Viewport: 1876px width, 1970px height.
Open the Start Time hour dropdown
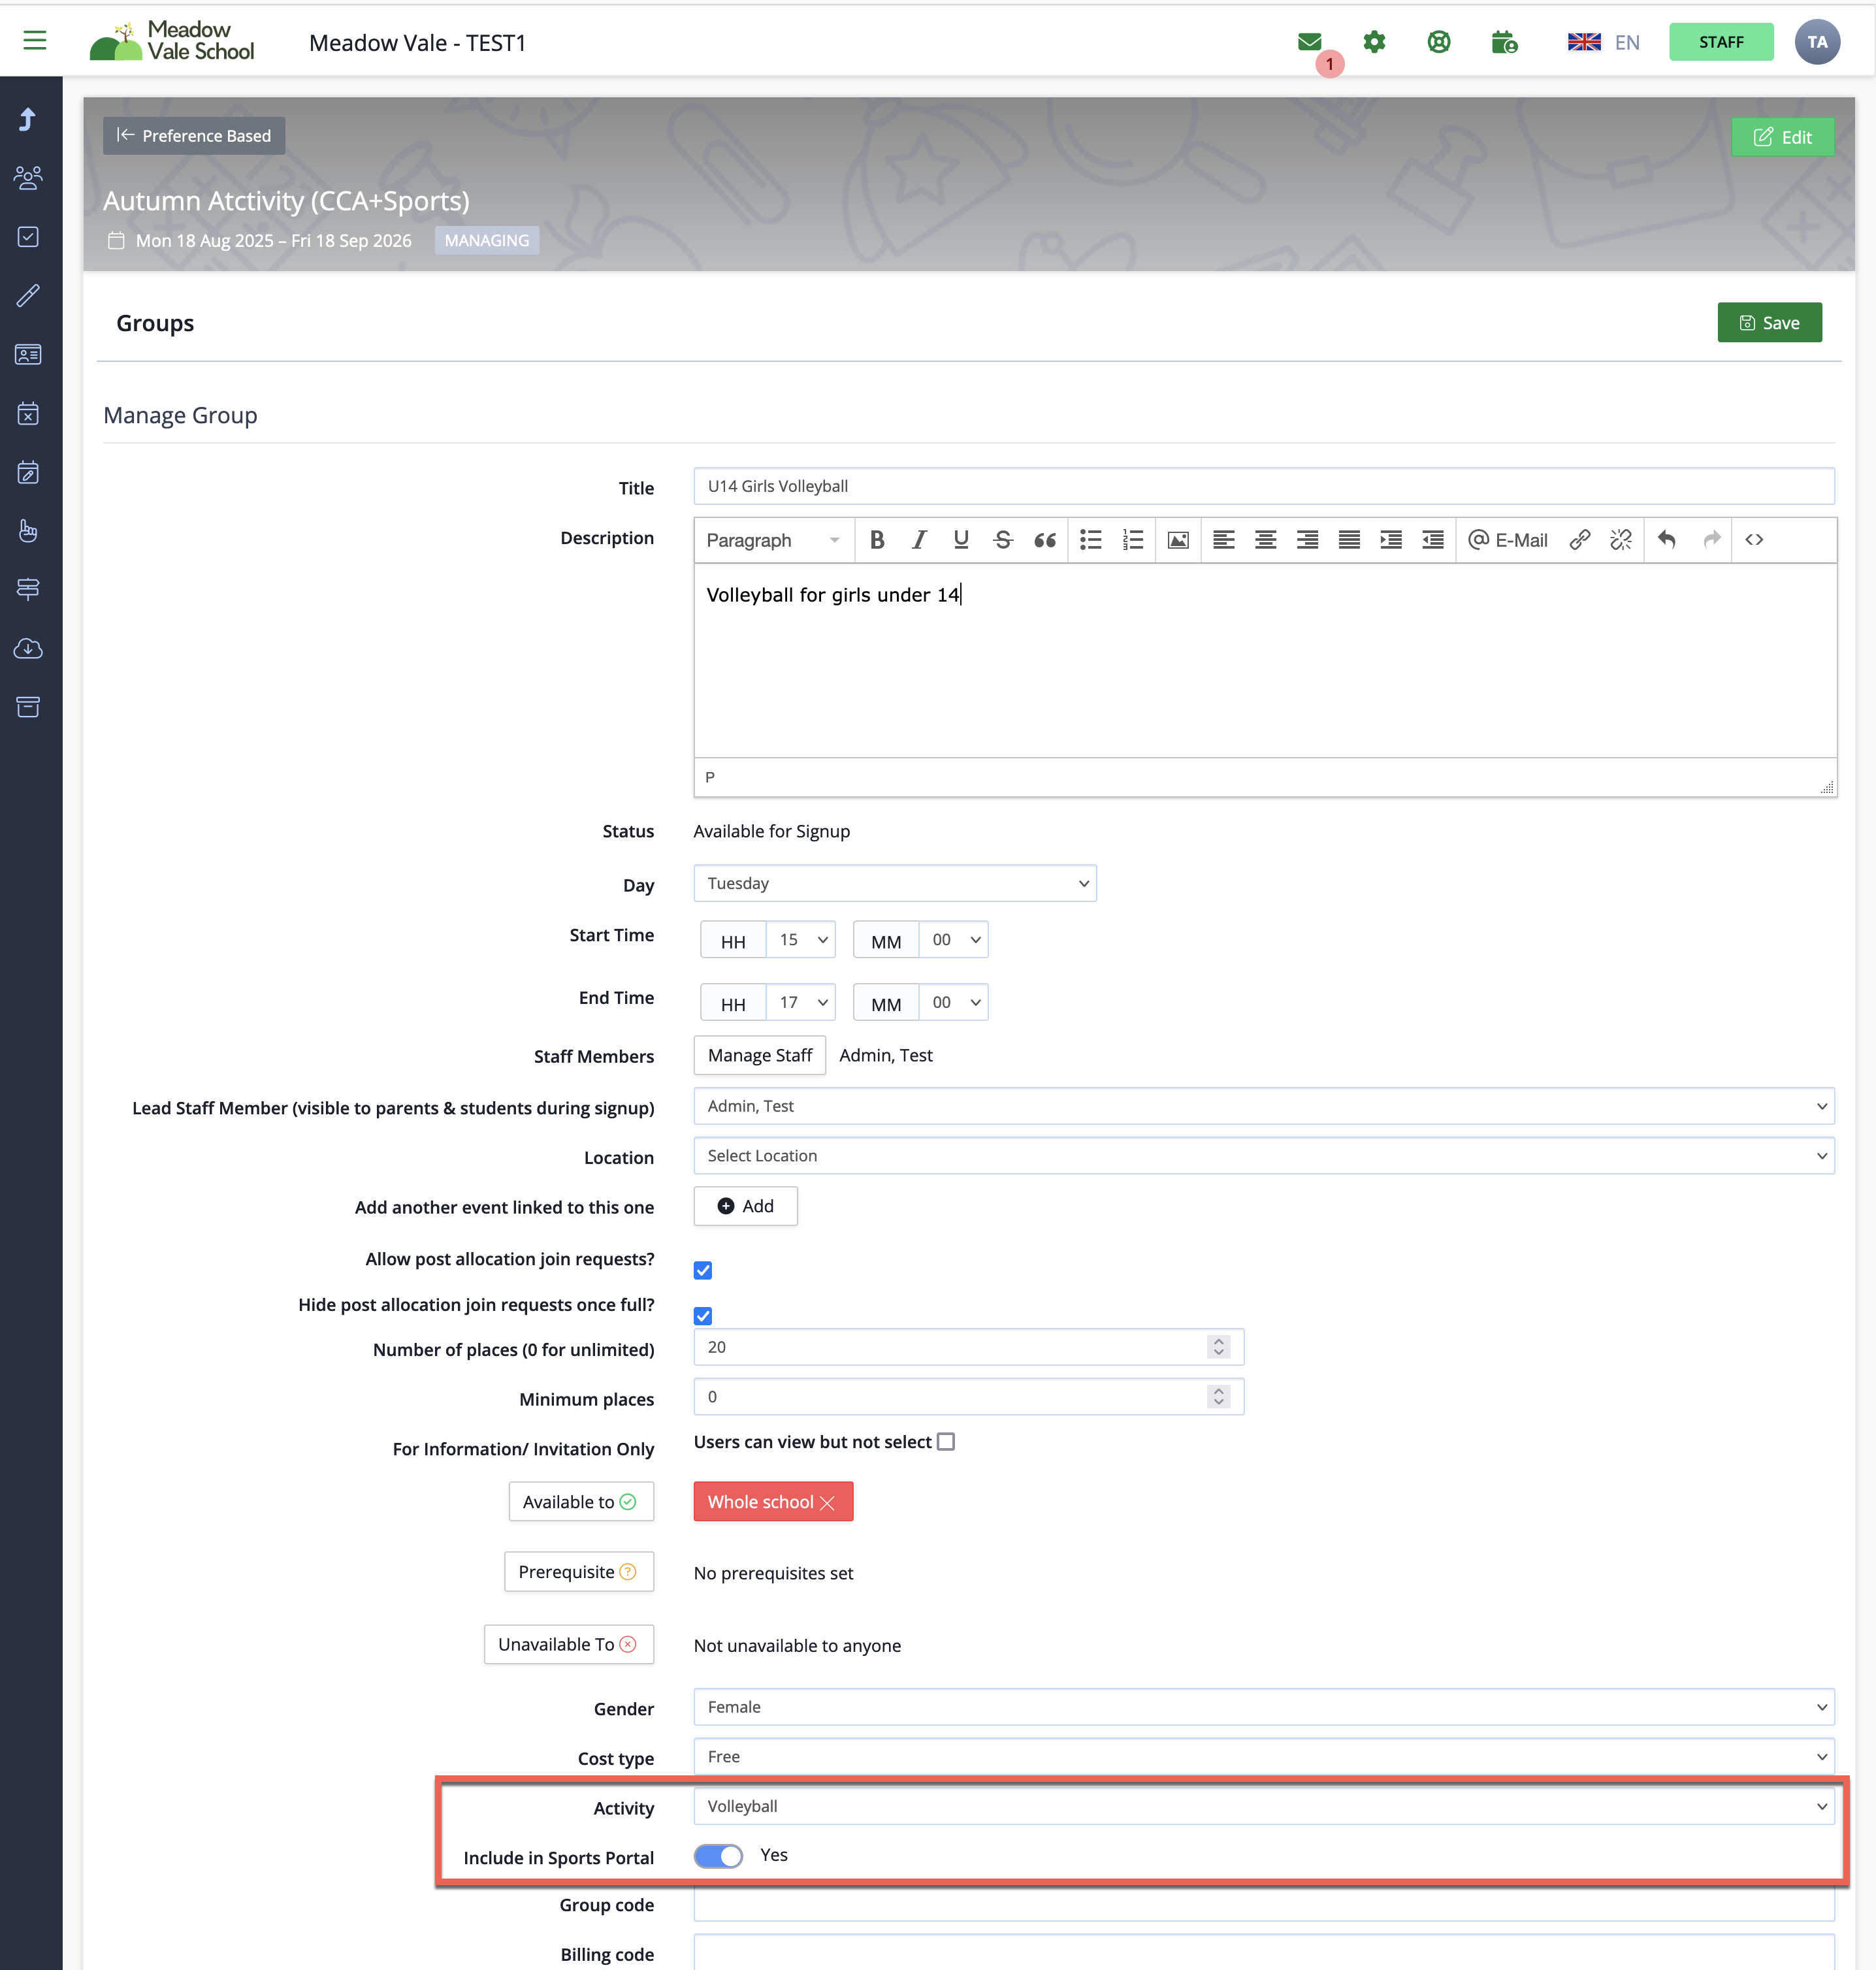tap(801, 940)
